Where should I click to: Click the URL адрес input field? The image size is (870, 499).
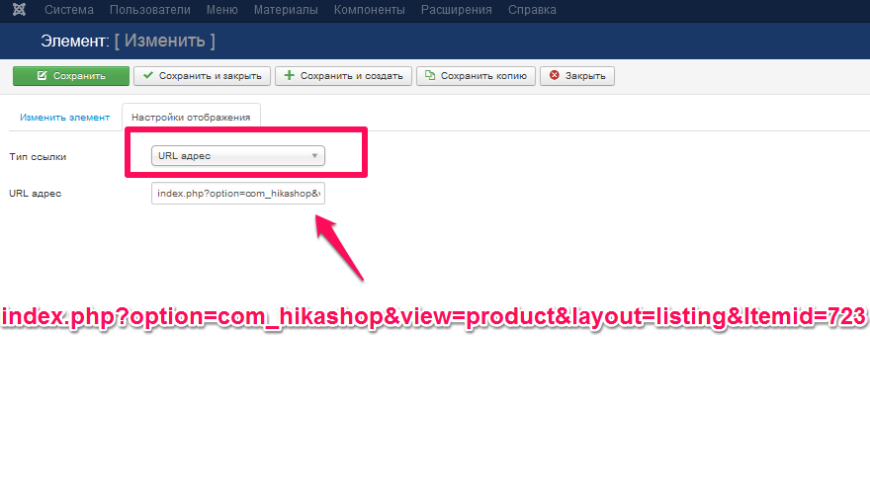coord(238,194)
